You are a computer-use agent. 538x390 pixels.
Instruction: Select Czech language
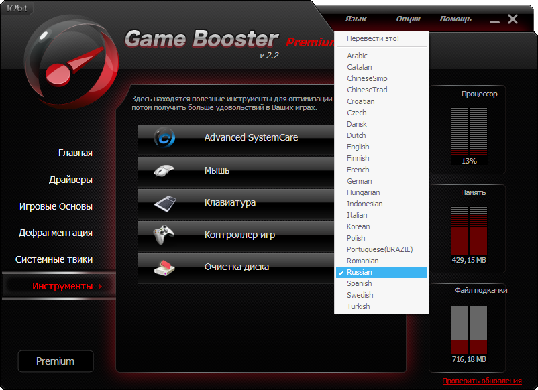click(382, 113)
